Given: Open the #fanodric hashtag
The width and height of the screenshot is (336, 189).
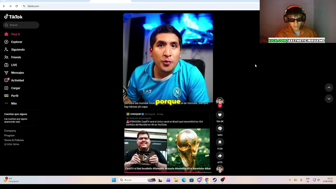Looking at the screenshot, I should click(159, 169).
